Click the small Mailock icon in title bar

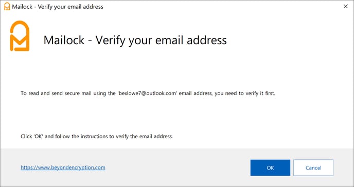click(x=7, y=7)
